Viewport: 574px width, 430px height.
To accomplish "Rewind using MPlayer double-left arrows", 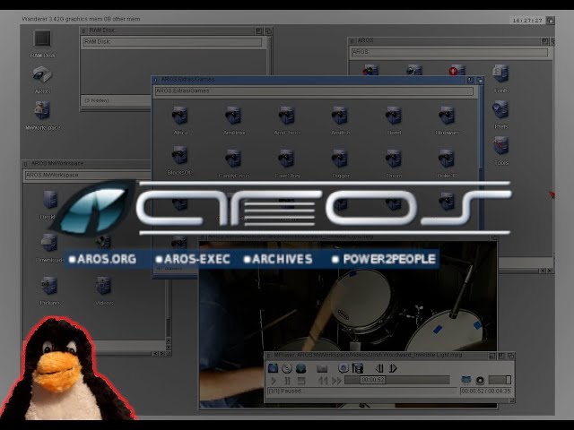I will point(323,381).
